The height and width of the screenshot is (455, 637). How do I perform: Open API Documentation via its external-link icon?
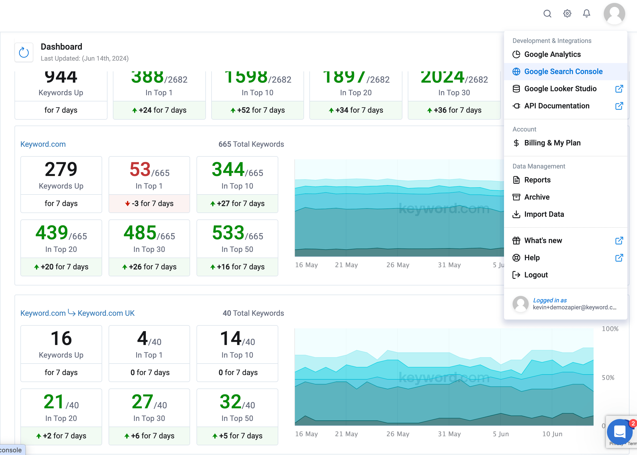click(619, 106)
